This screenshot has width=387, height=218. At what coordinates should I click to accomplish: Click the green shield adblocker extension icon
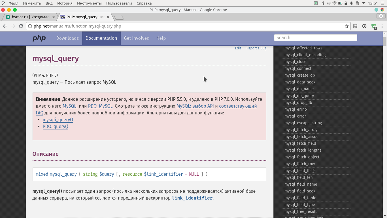(x=374, y=26)
